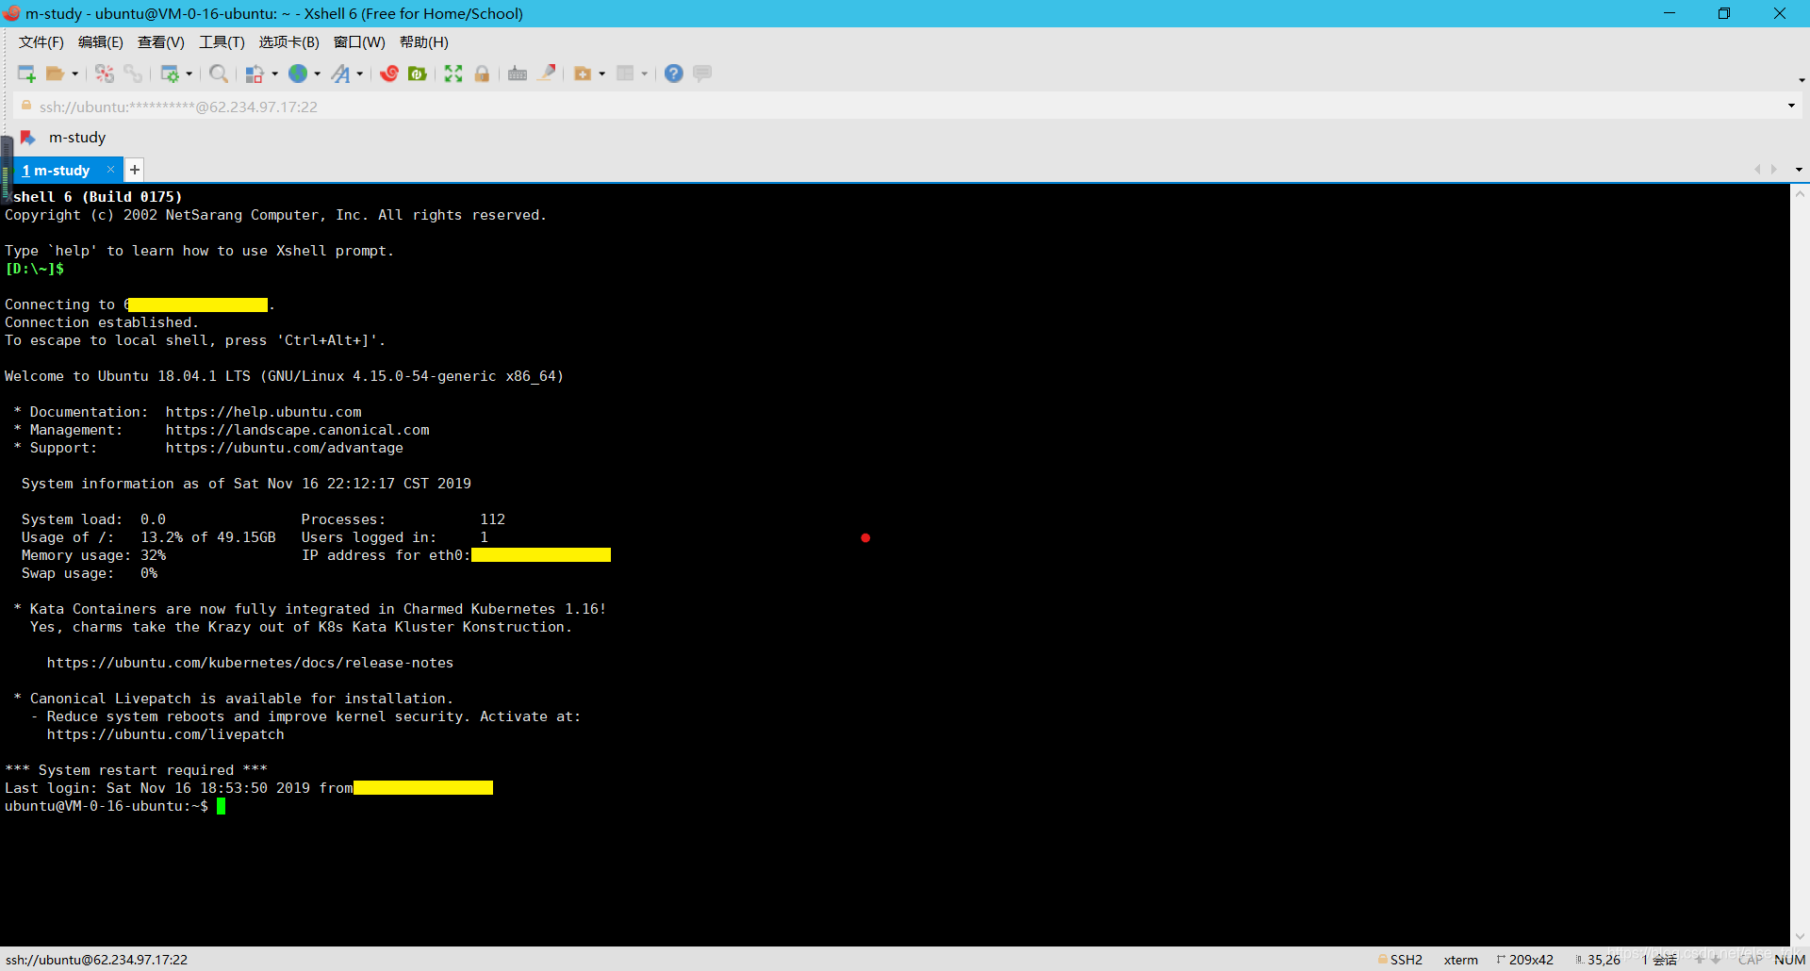Viewport: 1810px width, 971px height.
Task: Toggle full screen with green arrows icon
Action: [x=453, y=74]
